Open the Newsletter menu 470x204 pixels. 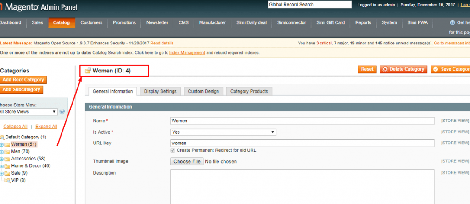pos(157,23)
